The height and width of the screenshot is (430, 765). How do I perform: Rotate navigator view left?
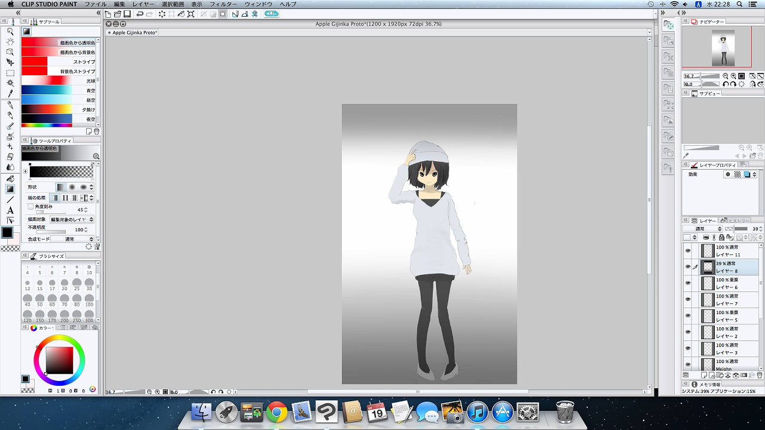[x=726, y=84]
